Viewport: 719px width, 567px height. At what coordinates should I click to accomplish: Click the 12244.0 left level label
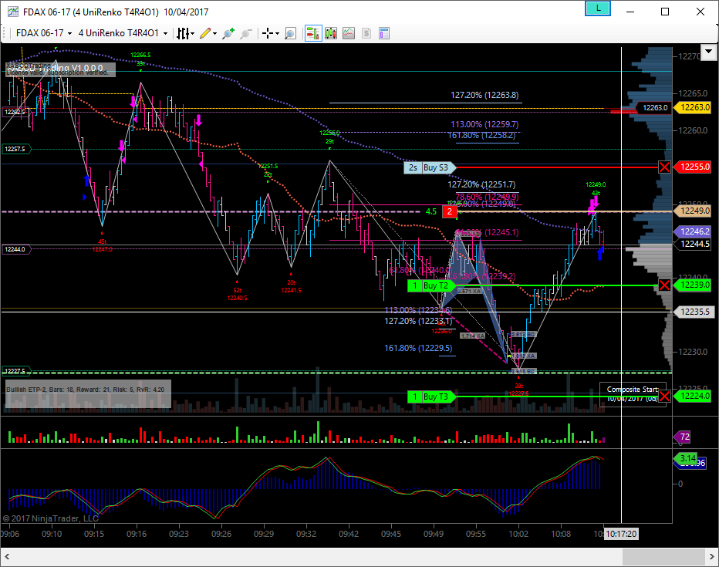[x=16, y=249]
